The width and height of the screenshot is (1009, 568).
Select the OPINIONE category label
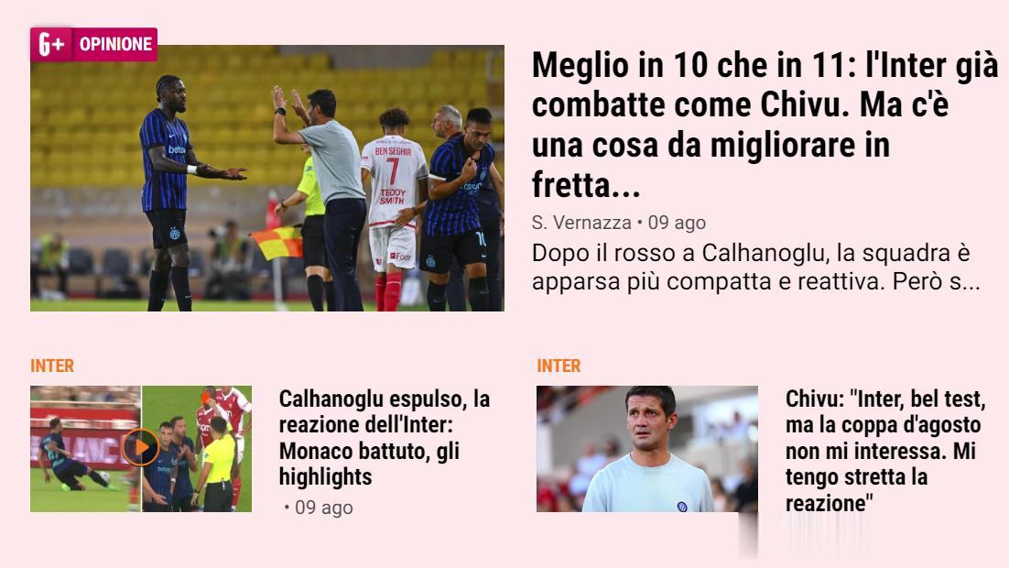(116, 45)
